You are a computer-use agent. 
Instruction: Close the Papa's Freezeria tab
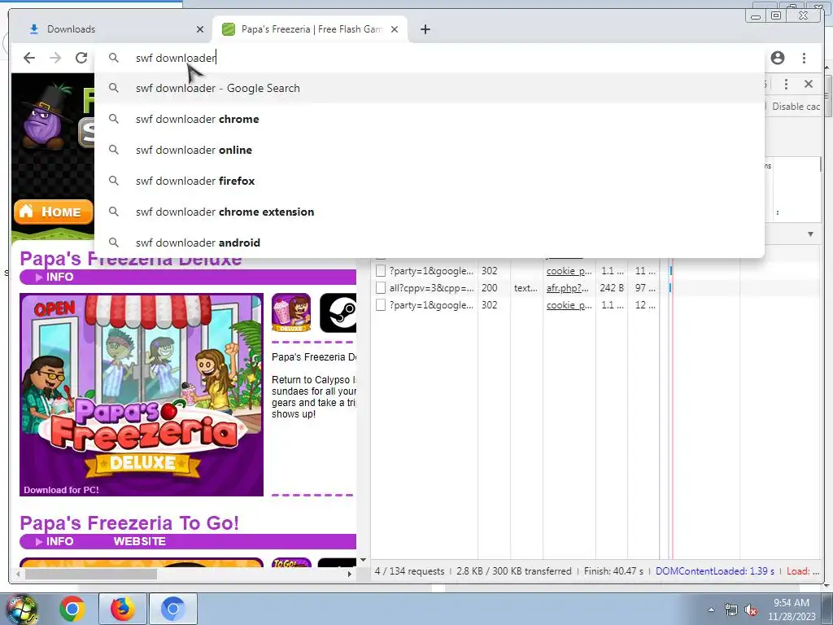click(x=395, y=29)
